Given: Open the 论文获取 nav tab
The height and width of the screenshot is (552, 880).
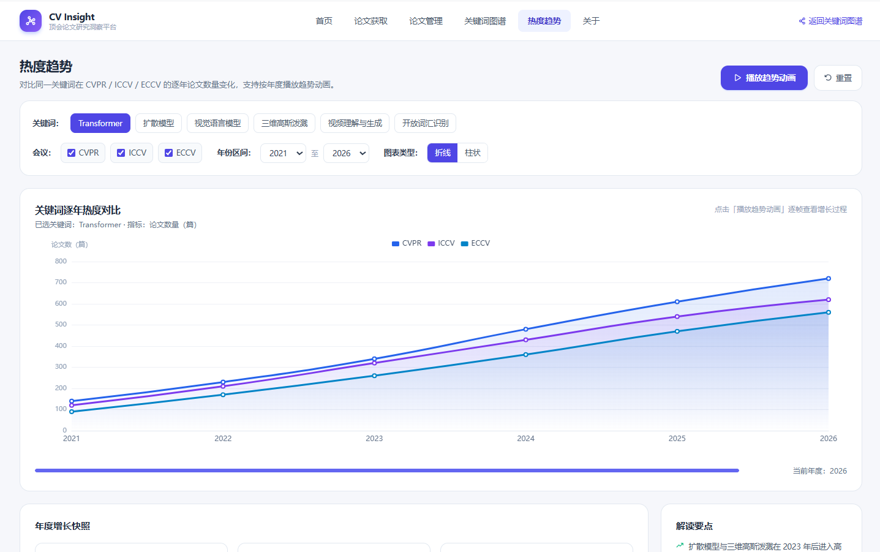Looking at the screenshot, I should pos(371,21).
